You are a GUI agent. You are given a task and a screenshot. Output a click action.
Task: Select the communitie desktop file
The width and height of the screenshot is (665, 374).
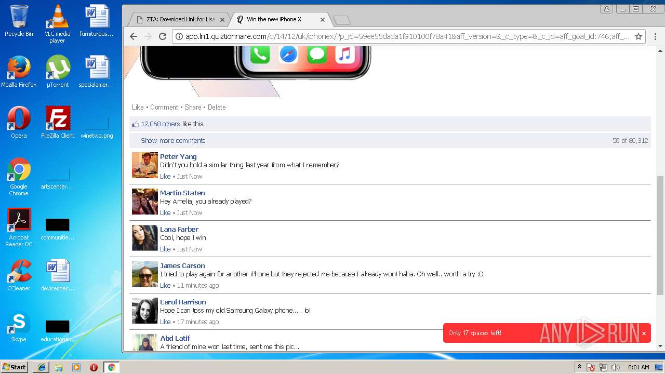click(58, 230)
